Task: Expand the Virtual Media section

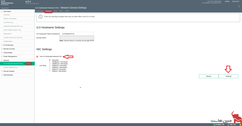Action: coord(2,53)
